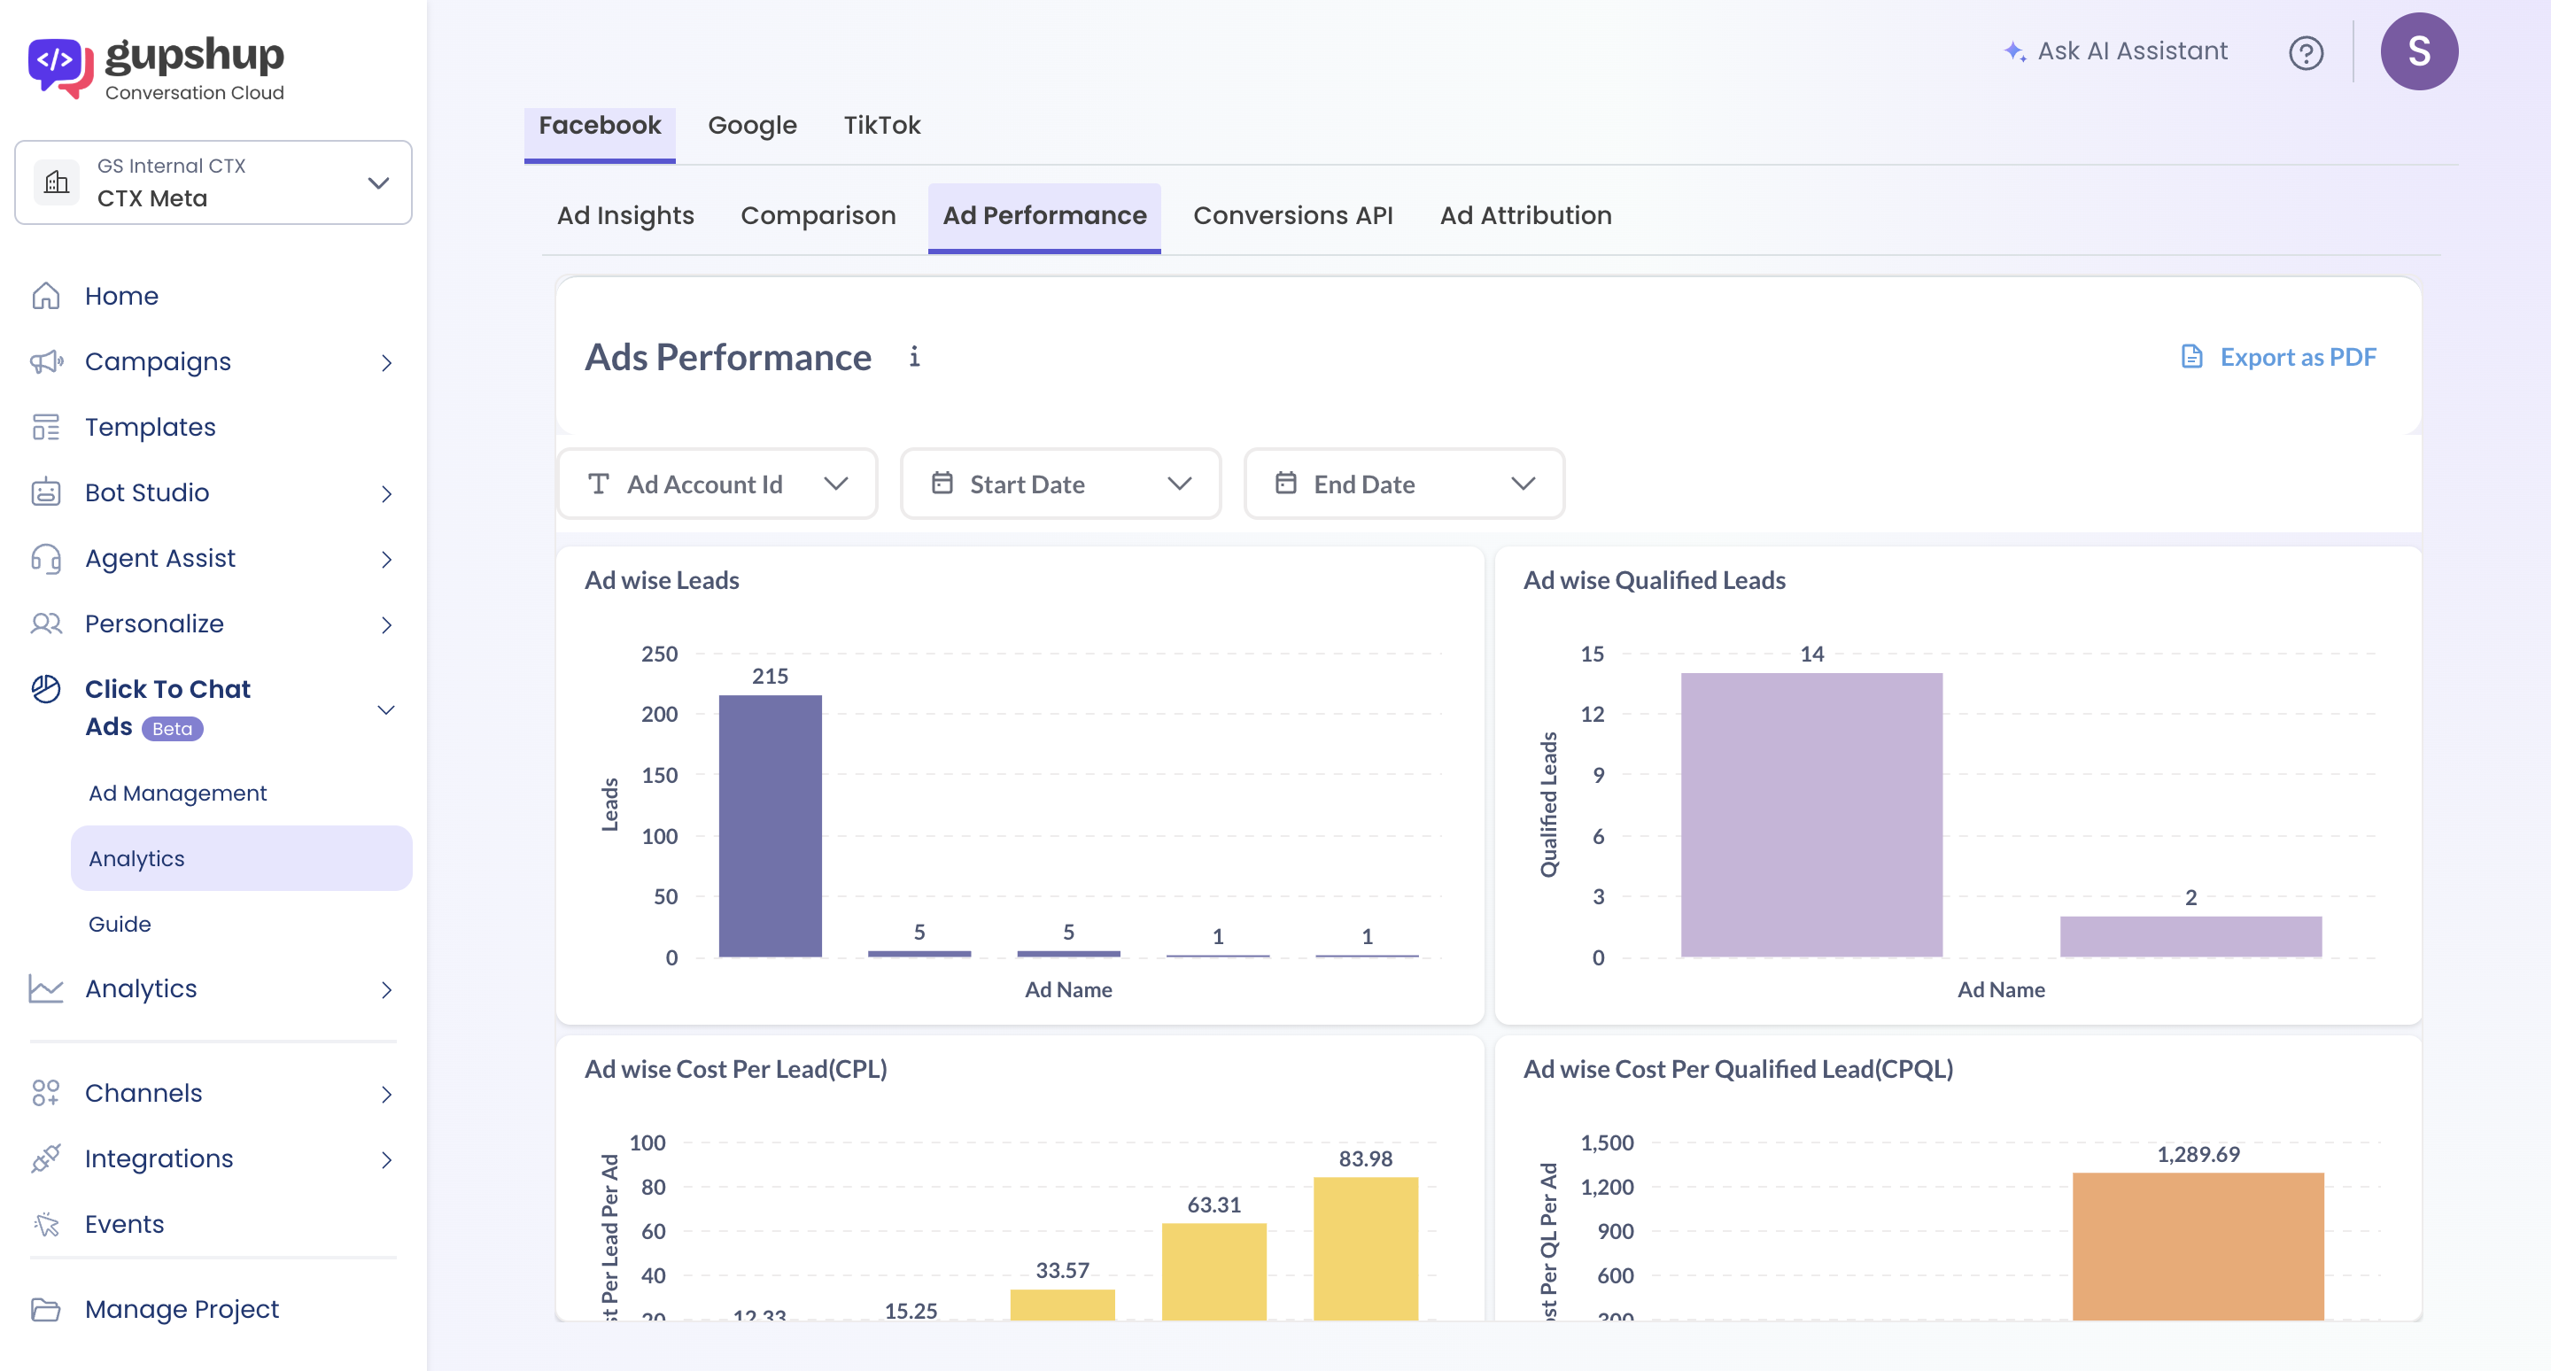Viewport: 2551px width, 1371px height.
Task: Click the 14 qualified leads bar
Action: [1811, 815]
